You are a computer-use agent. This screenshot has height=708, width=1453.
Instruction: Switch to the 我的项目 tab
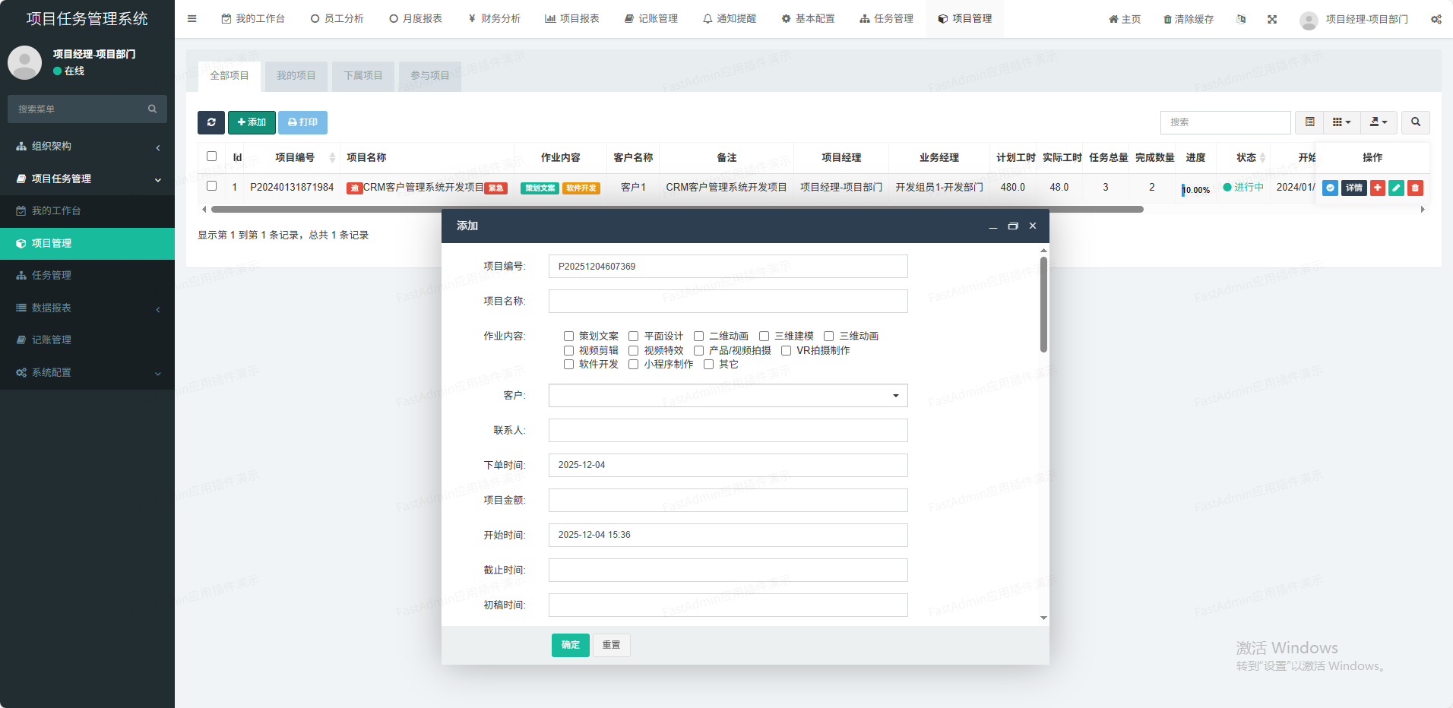(x=296, y=76)
